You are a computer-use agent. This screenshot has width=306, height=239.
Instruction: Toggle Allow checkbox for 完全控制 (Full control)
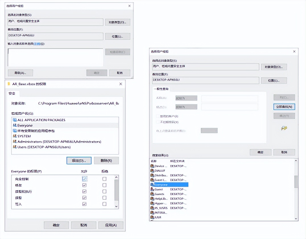point(84,179)
